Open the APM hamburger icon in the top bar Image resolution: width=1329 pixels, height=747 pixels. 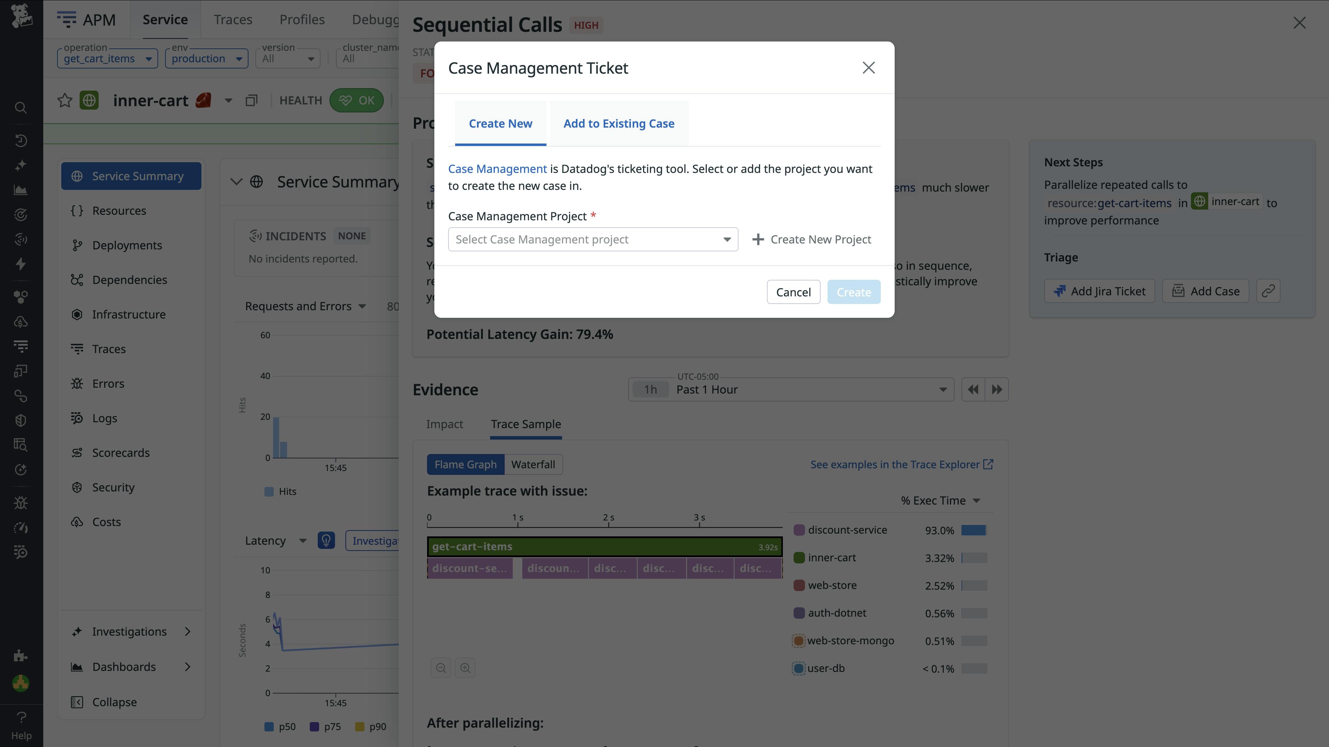(66, 20)
